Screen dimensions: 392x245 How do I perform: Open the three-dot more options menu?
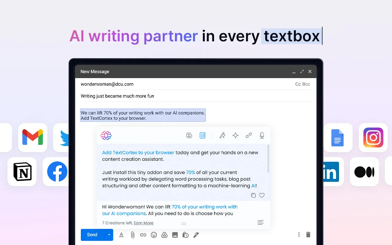299,234
